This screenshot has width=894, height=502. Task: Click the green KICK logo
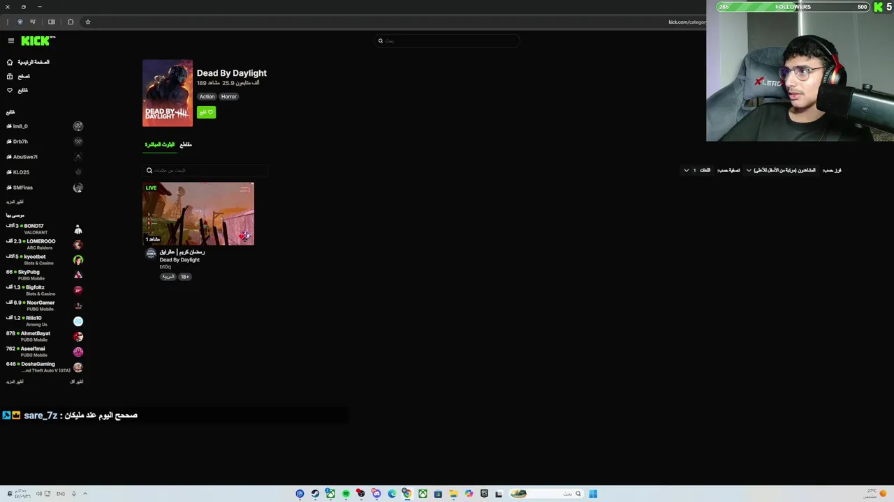[36, 41]
